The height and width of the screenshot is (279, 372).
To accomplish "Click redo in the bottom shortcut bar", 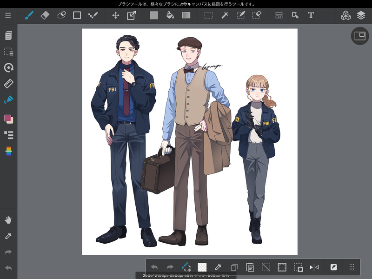I will 170,267.
